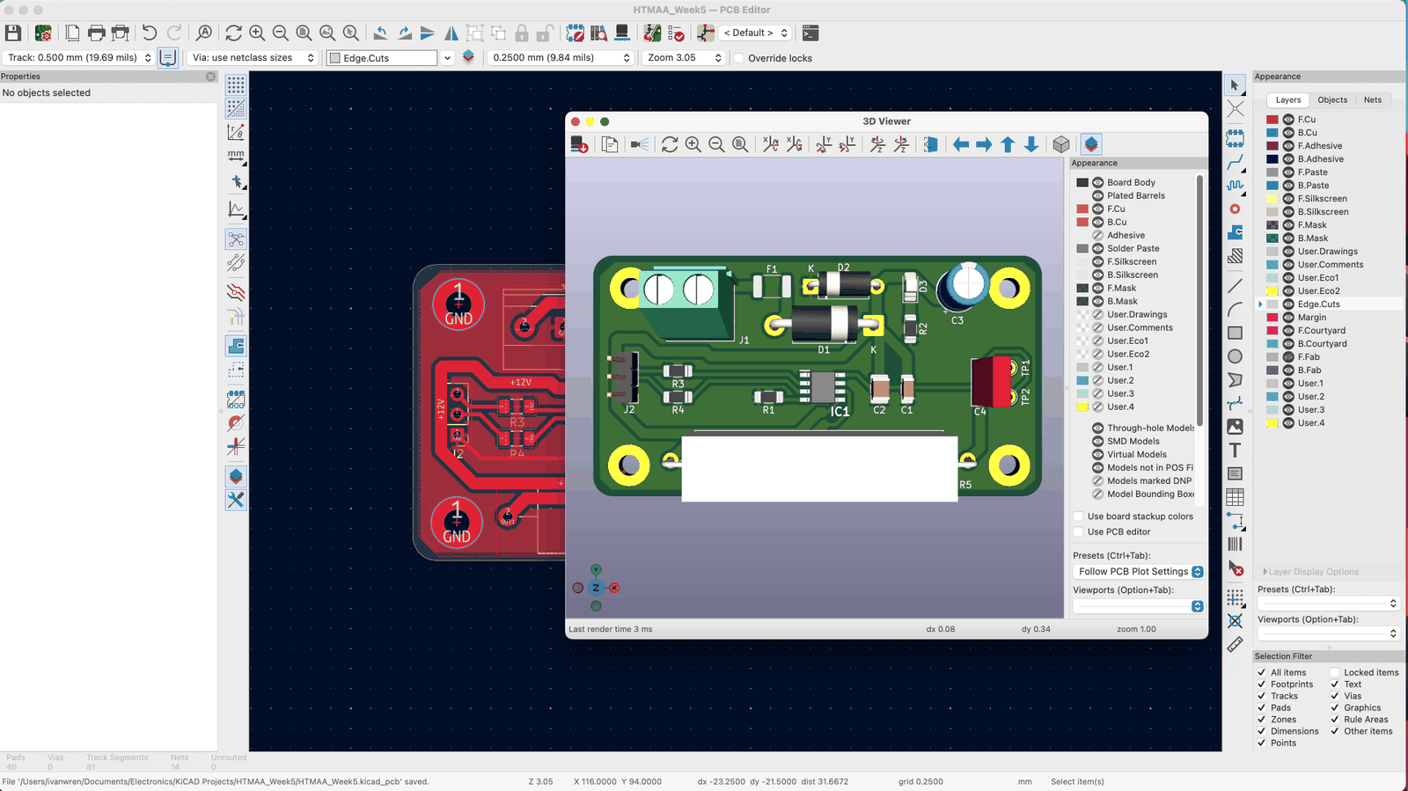Select the Layers tab in the Appearance panel
The height and width of the screenshot is (791, 1408).
(1288, 100)
